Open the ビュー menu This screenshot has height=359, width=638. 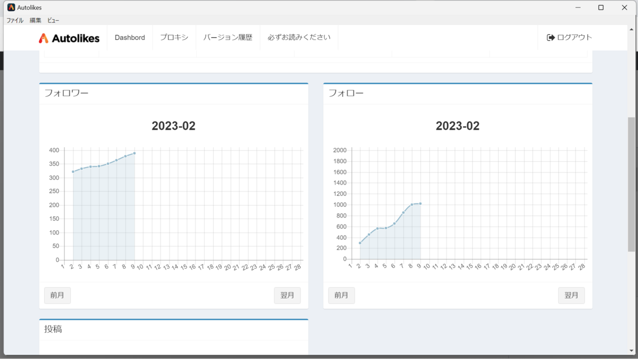pyautogui.click(x=53, y=20)
